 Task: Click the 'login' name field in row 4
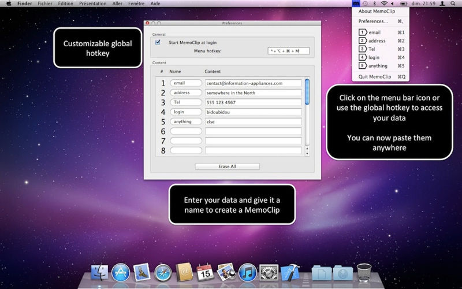click(x=186, y=112)
